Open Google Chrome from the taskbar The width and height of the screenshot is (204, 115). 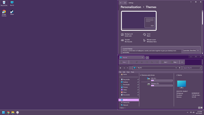[8, 112]
